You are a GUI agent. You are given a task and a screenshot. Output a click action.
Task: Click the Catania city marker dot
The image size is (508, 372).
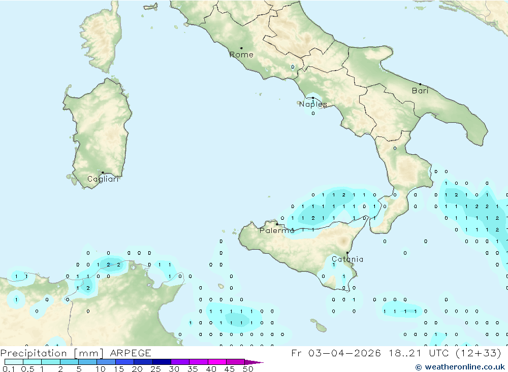click(x=347, y=253)
